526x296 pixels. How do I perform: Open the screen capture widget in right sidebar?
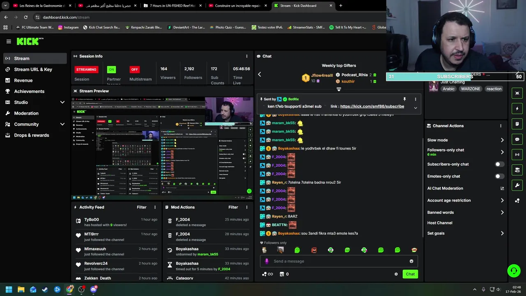517,93
